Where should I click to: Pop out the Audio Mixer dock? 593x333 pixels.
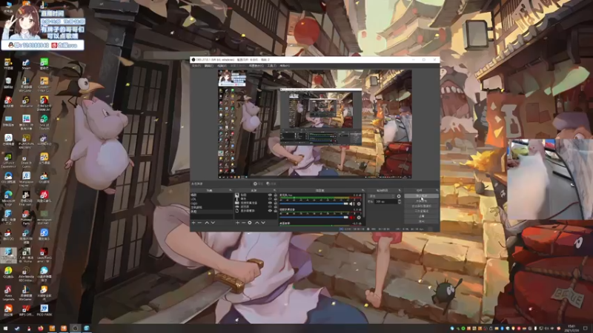click(362, 190)
